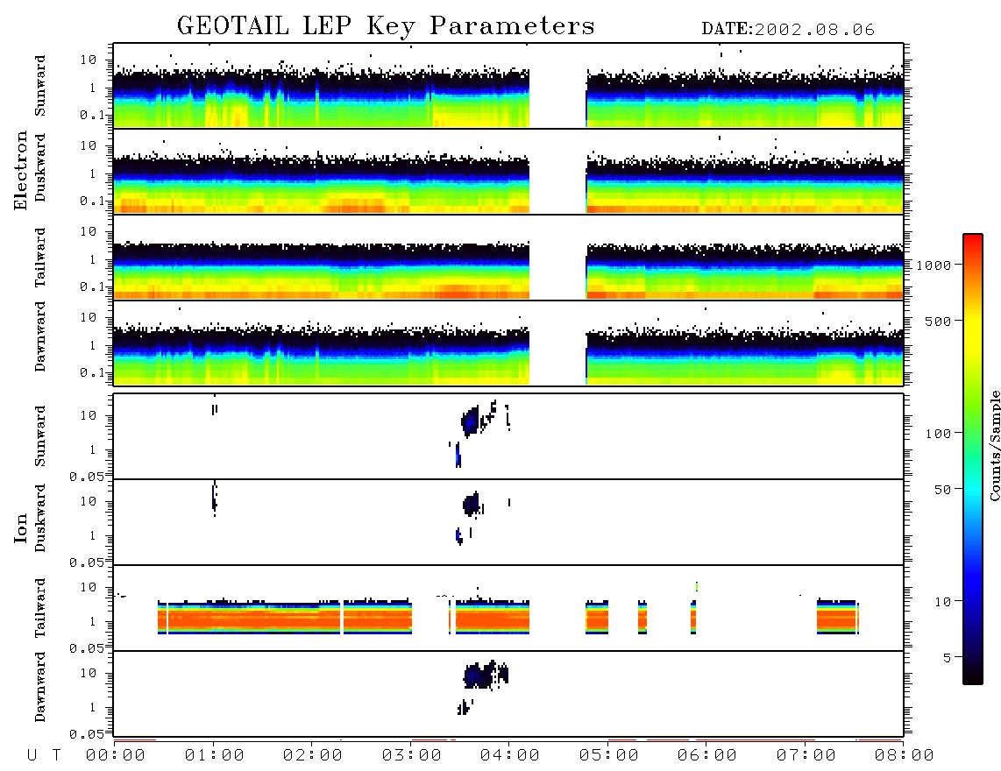Select the DATE:2002.08.06 label
This screenshot has width=1001, height=771.
click(788, 29)
